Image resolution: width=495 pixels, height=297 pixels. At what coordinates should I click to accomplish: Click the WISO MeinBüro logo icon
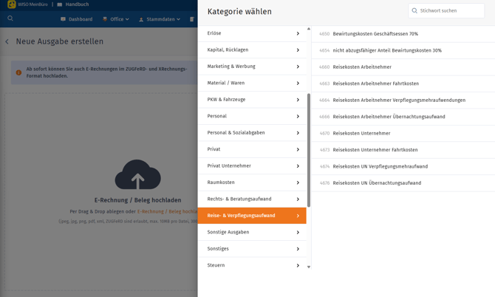11,4
